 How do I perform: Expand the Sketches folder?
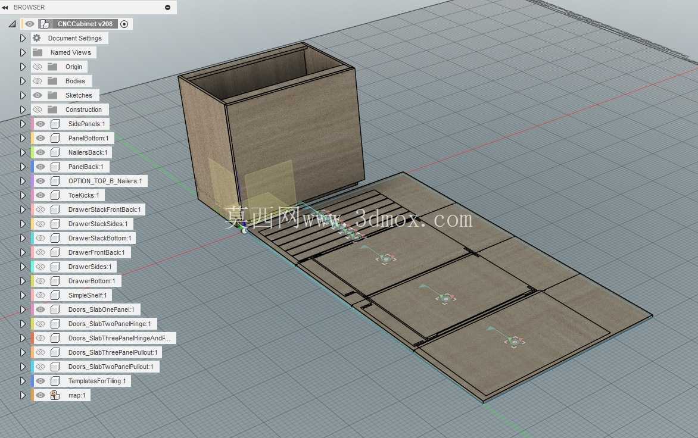(23, 95)
